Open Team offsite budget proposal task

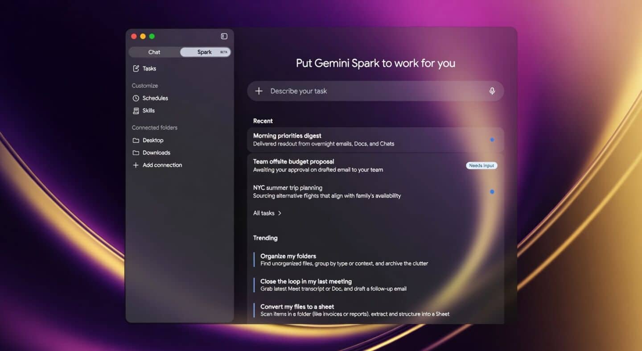point(375,165)
